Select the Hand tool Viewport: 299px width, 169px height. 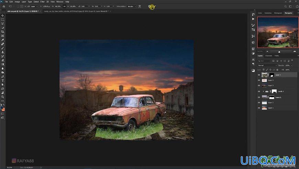pos(3,93)
